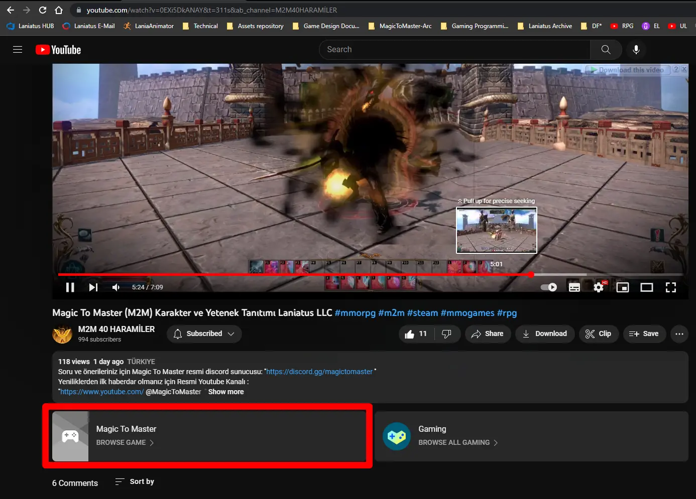Screen dimensions: 696x499
Task: Click the browser forward arrow
Action: [x=27, y=10]
